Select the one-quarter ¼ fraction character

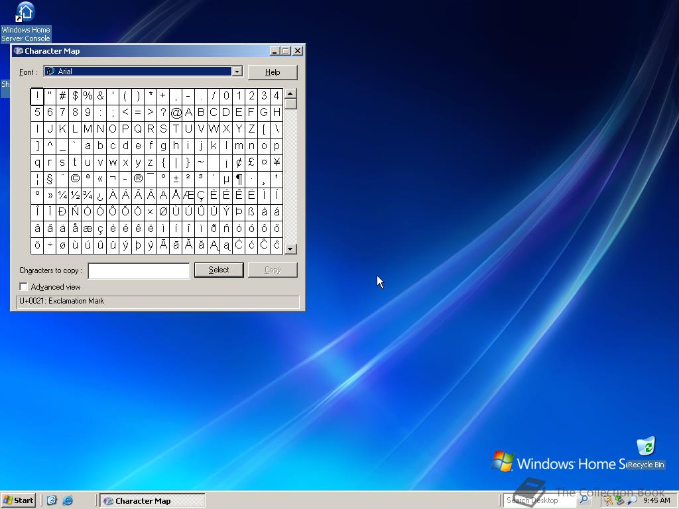click(62, 196)
